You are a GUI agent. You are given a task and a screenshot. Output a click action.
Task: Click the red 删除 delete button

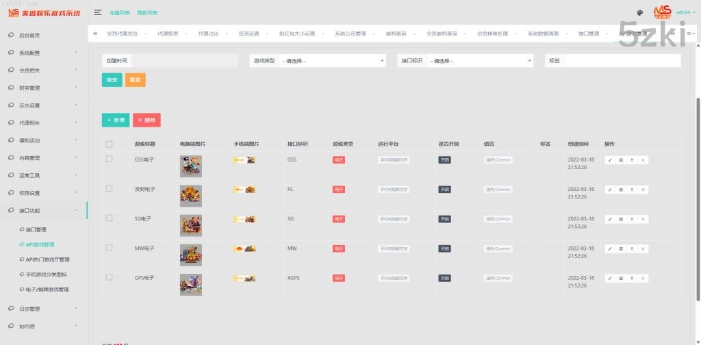(146, 120)
